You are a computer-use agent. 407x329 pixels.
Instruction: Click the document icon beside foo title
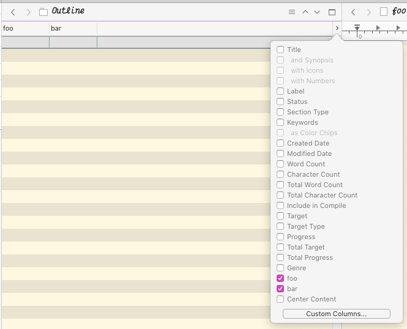(x=384, y=12)
